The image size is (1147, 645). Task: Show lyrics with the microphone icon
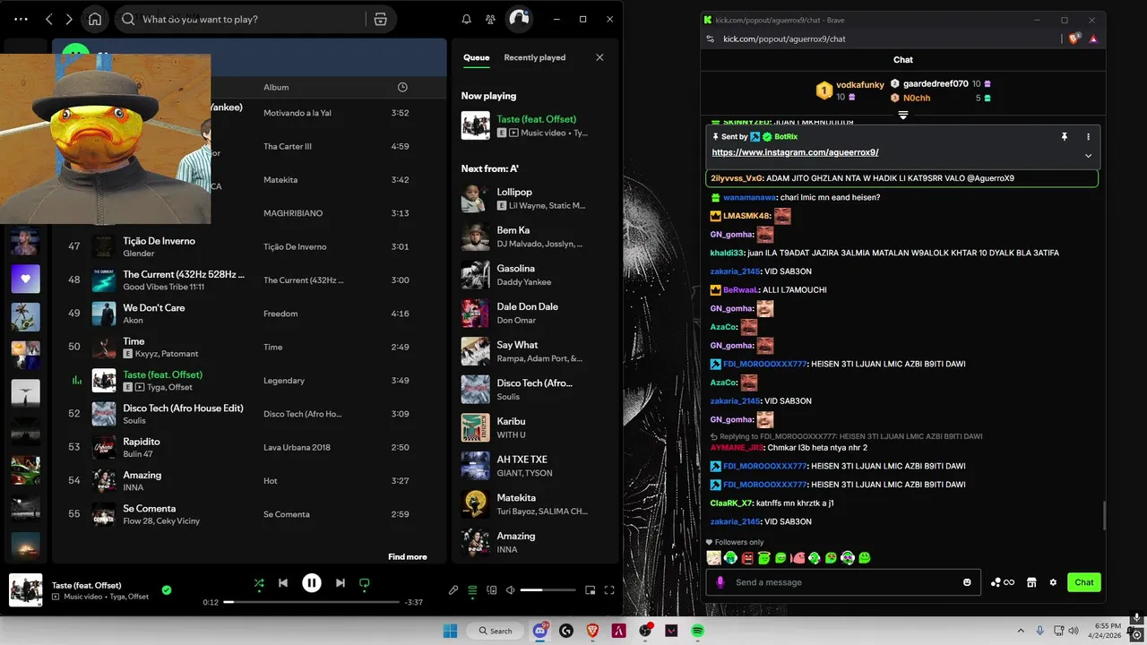click(x=453, y=590)
